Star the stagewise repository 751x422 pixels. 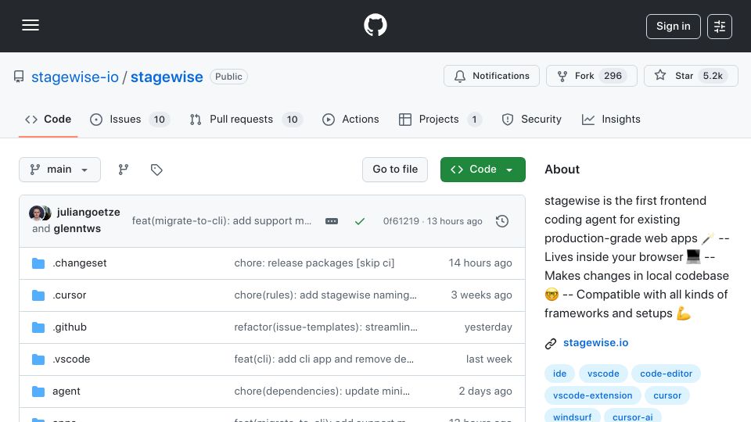[691, 76]
